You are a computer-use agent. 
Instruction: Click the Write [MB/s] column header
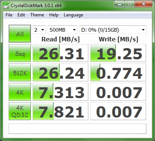(x=118, y=39)
